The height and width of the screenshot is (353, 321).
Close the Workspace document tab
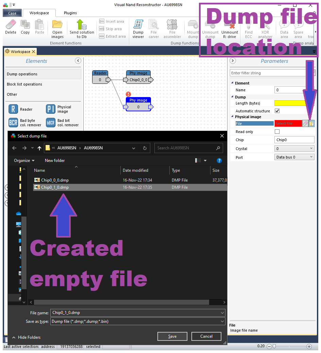pos(33,52)
